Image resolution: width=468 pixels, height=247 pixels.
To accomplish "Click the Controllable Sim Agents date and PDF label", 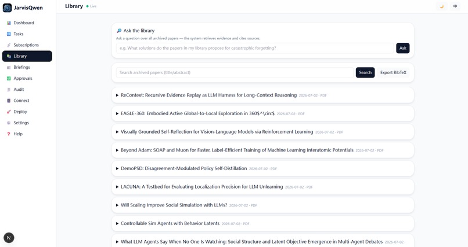I will pyautogui.click(x=235, y=224).
